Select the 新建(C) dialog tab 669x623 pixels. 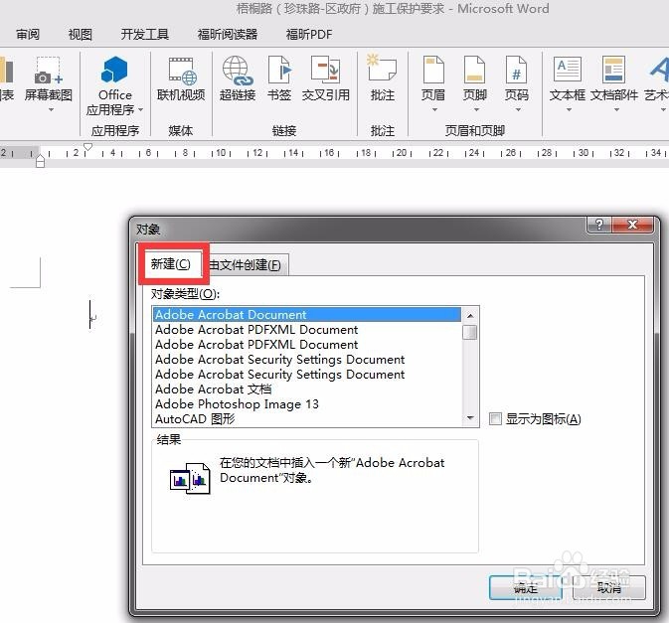click(171, 264)
